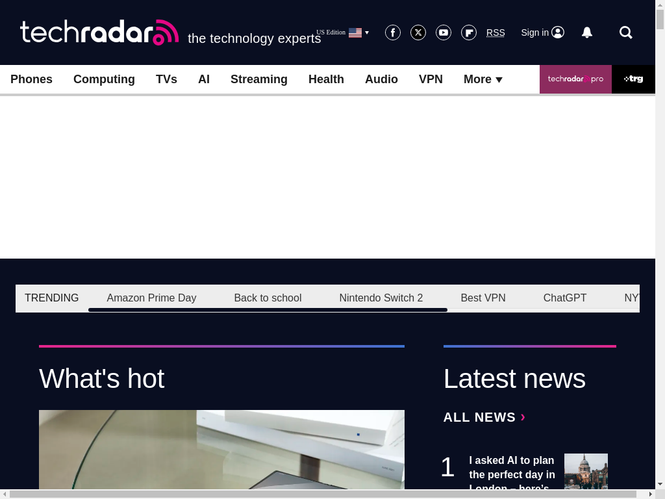Select the AI navigation item

click(204, 79)
